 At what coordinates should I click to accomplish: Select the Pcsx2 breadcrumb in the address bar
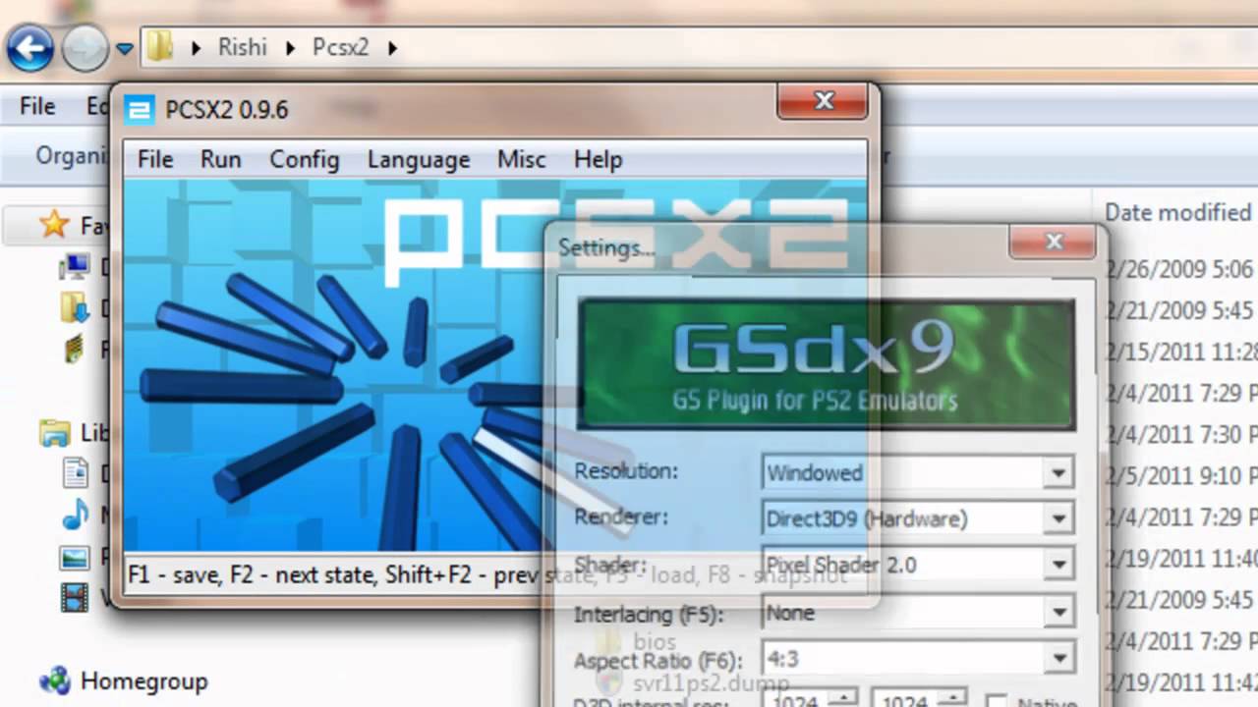coord(340,47)
